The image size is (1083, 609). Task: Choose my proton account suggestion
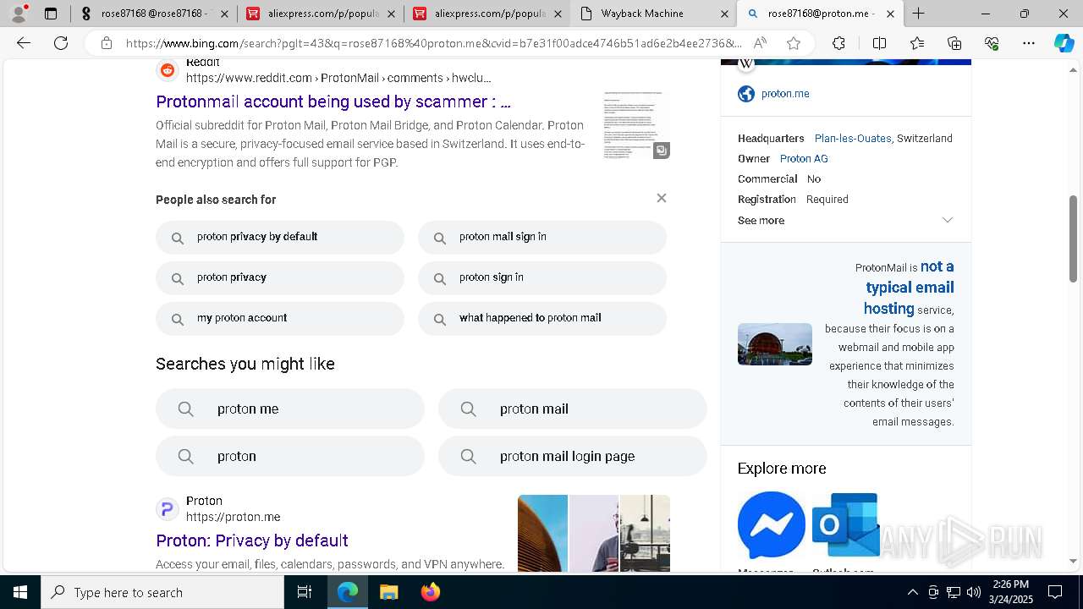pos(280,319)
